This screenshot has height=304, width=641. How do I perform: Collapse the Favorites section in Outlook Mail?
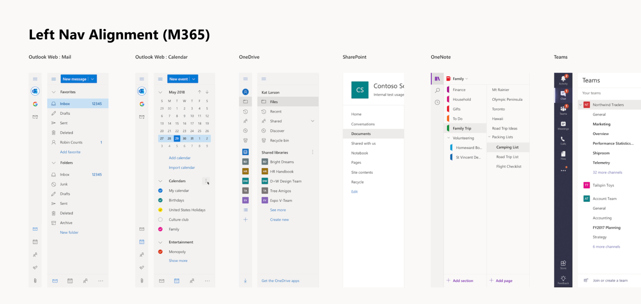53,92
